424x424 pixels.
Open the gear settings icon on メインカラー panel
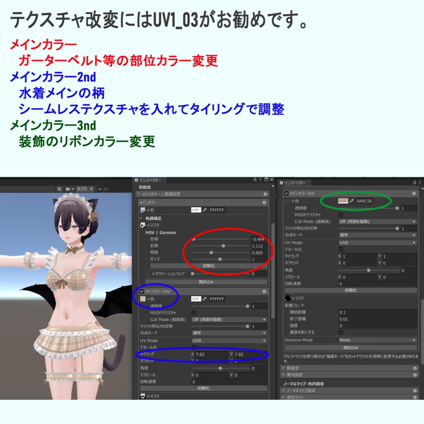pos(265,202)
